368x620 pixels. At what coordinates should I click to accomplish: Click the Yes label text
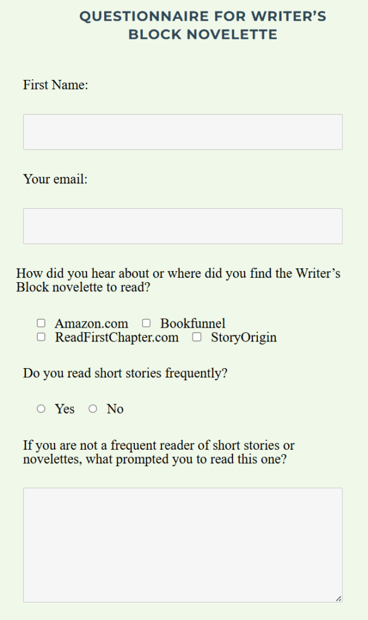click(65, 409)
